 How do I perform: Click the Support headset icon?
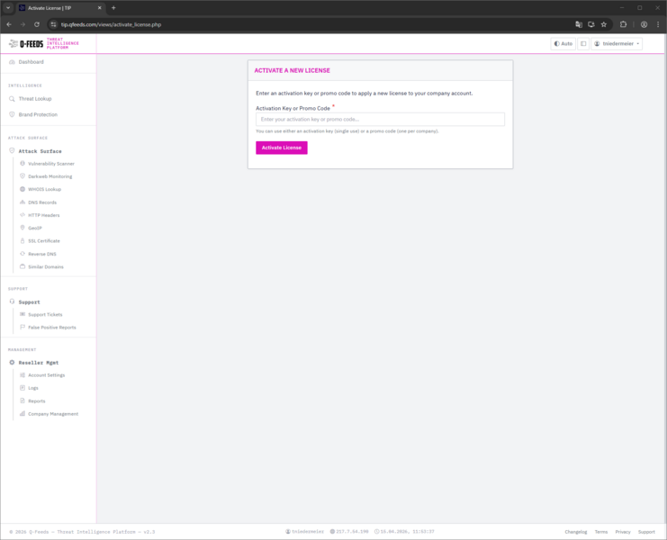pyautogui.click(x=12, y=301)
